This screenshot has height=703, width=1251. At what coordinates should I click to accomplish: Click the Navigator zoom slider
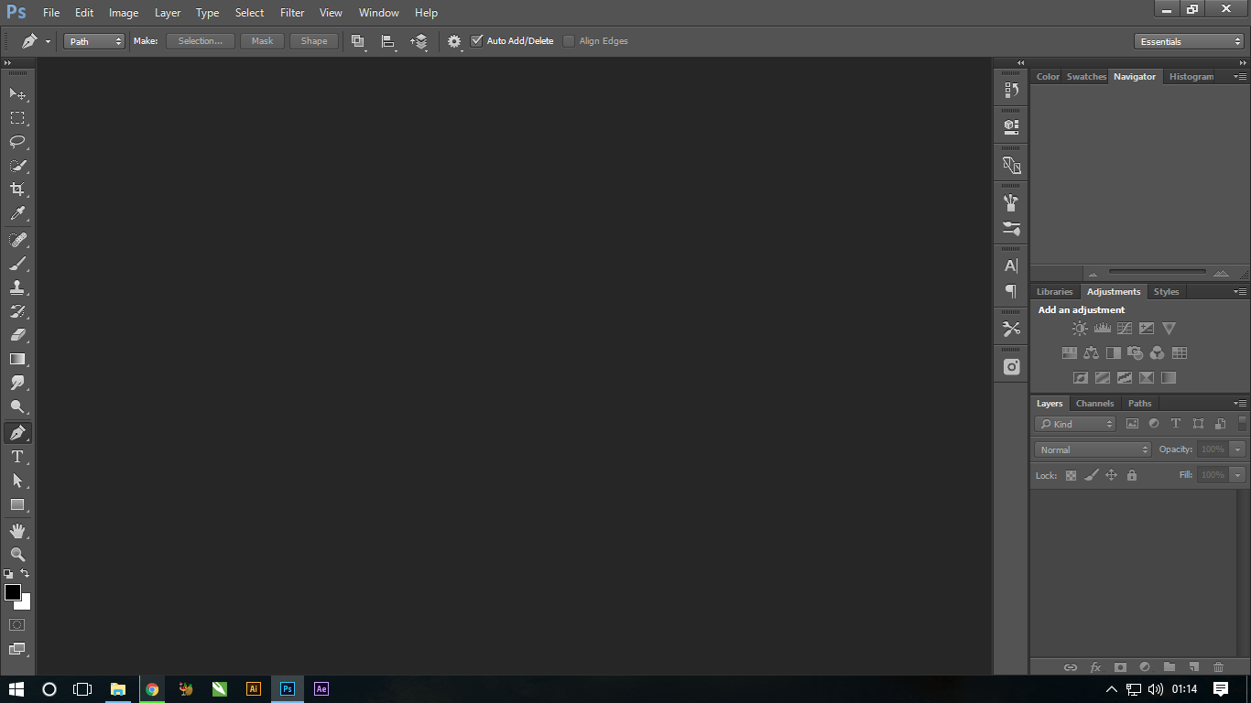point(1158,272)
